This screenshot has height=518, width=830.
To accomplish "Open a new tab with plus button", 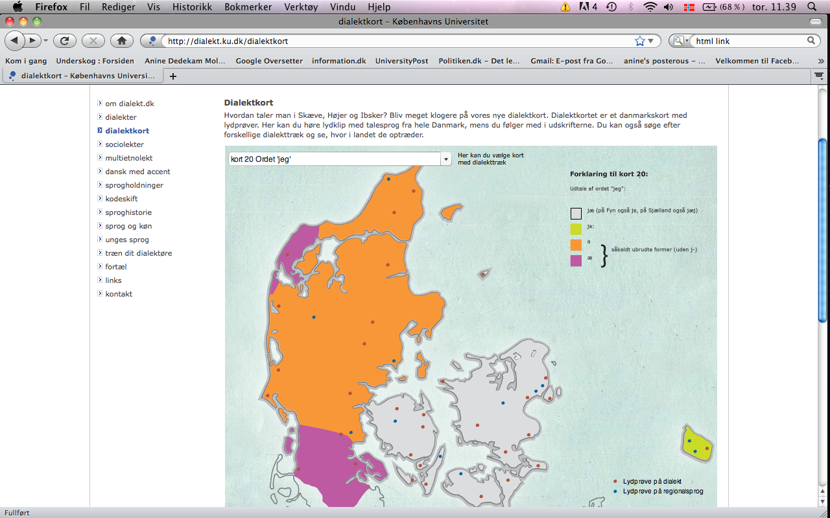I will (172, 76).
